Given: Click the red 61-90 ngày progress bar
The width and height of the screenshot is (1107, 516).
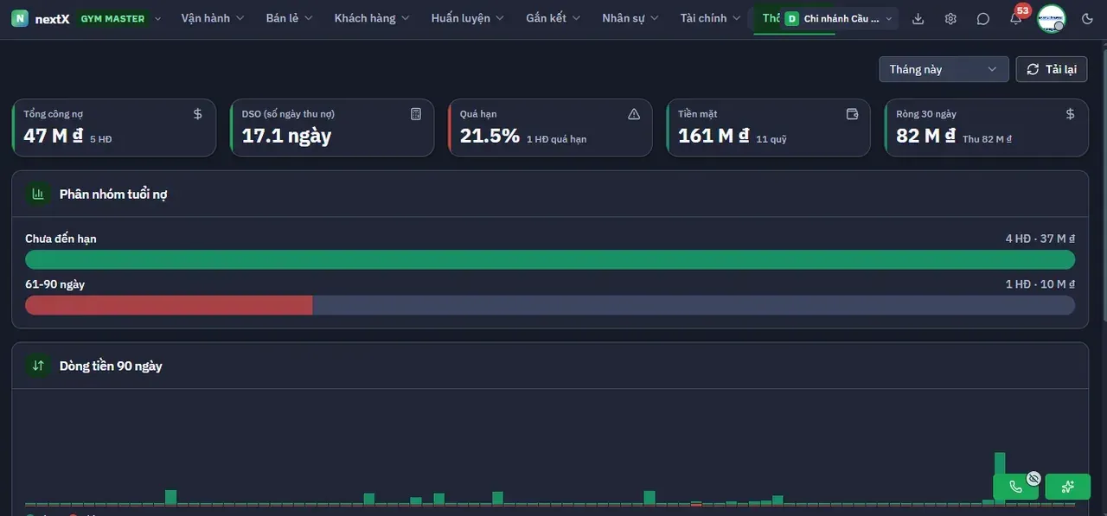Looking at the screenshot, I should 169,305.
